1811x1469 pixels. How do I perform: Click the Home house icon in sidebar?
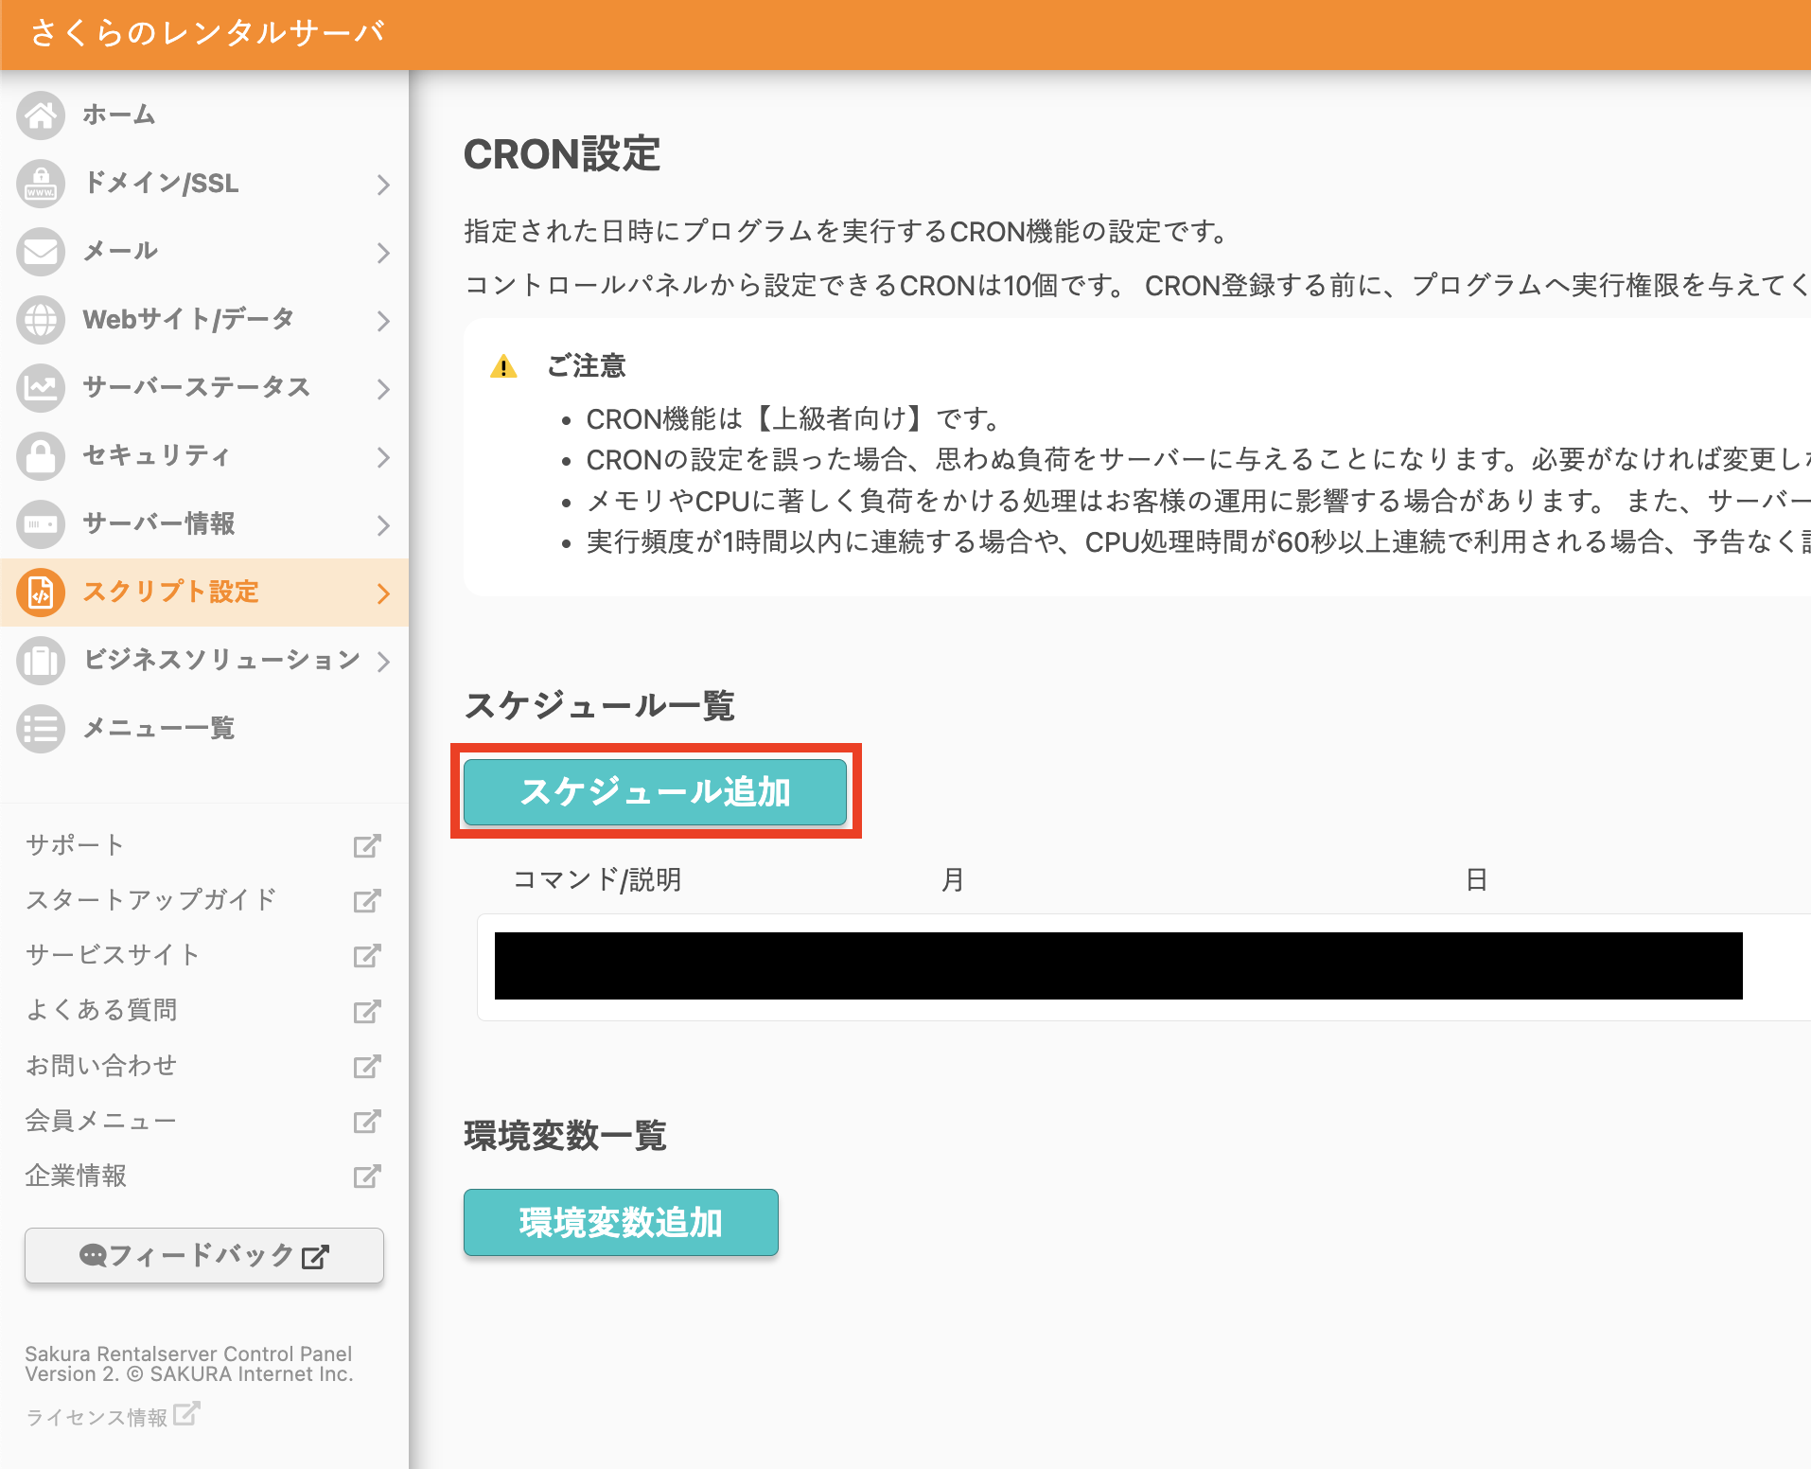coord(41,115)
